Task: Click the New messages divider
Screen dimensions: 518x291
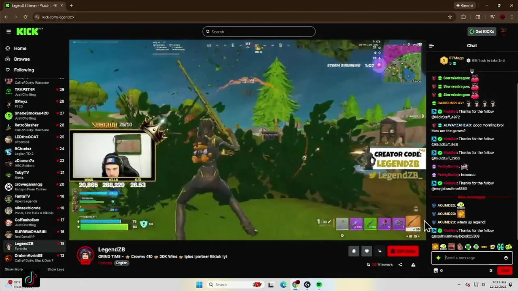Action: [471, 197]
